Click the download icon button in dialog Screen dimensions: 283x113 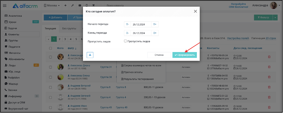[90, 55]
